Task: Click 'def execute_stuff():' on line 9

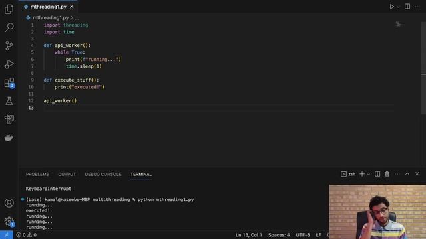Action: [x=71, y=80]
